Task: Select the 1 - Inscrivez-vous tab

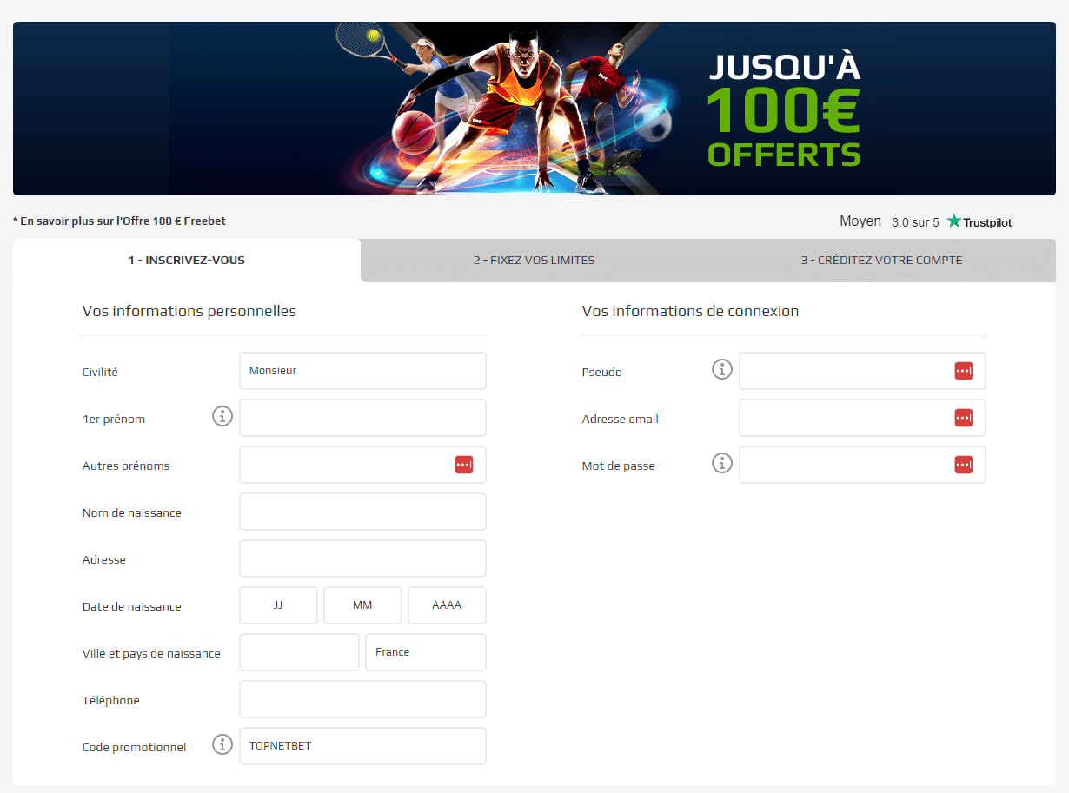Action: (187, 260)
